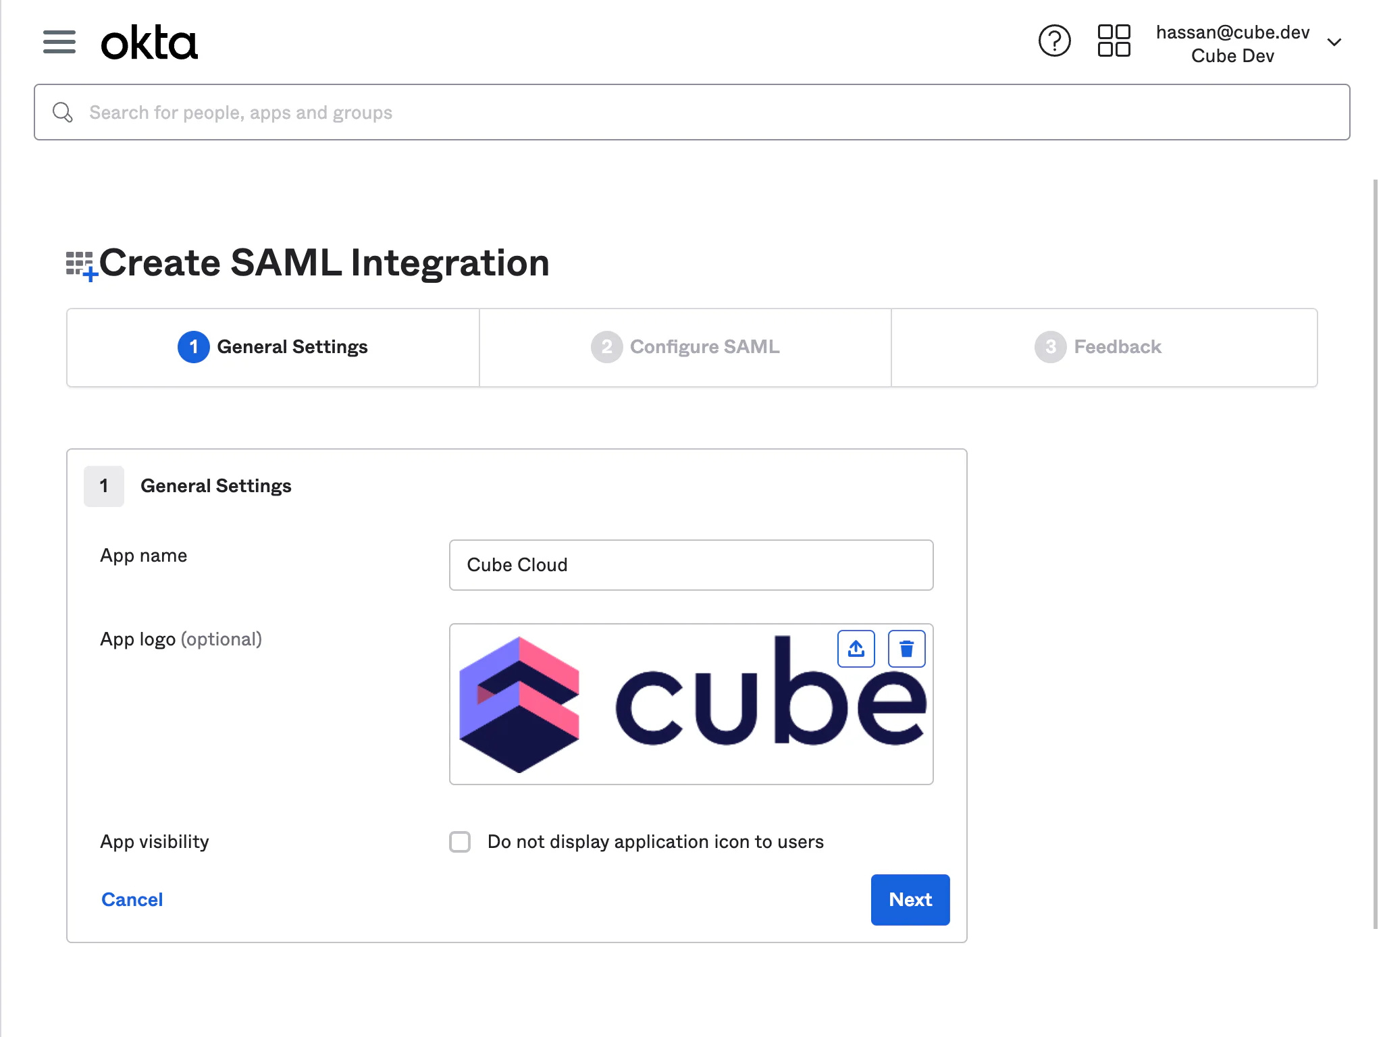Open the hamburger navigation menu
Viewport: 1383px width, 1037px height.
click(x=59, y=42)
